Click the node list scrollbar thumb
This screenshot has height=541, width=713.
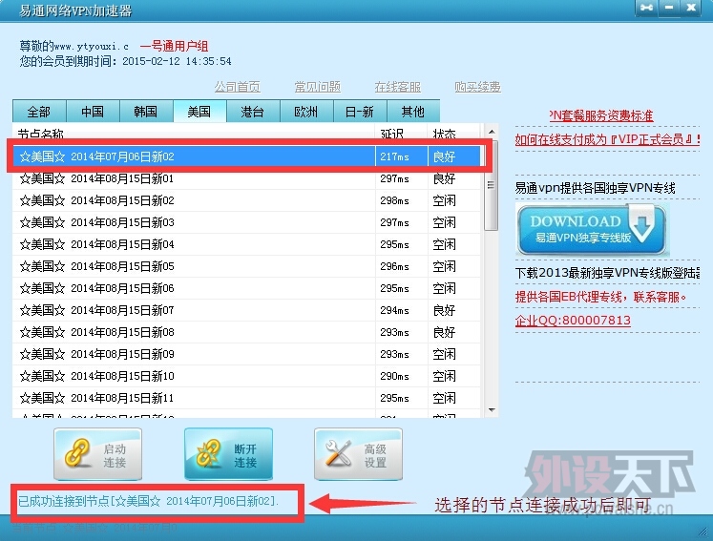click(492, 185)
